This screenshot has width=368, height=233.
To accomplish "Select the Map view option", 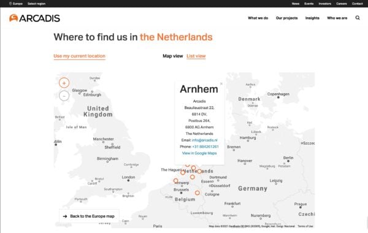I will tap(173, 56).
